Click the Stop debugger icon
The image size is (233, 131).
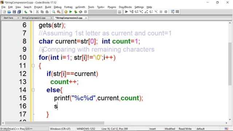click(166, 12)
